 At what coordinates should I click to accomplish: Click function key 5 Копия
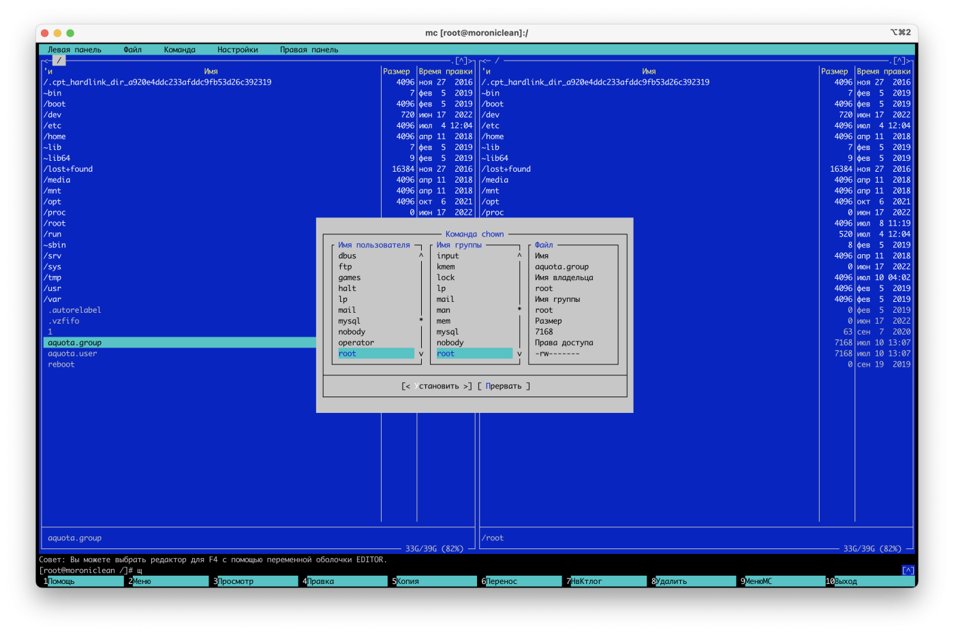click(433, 581)
